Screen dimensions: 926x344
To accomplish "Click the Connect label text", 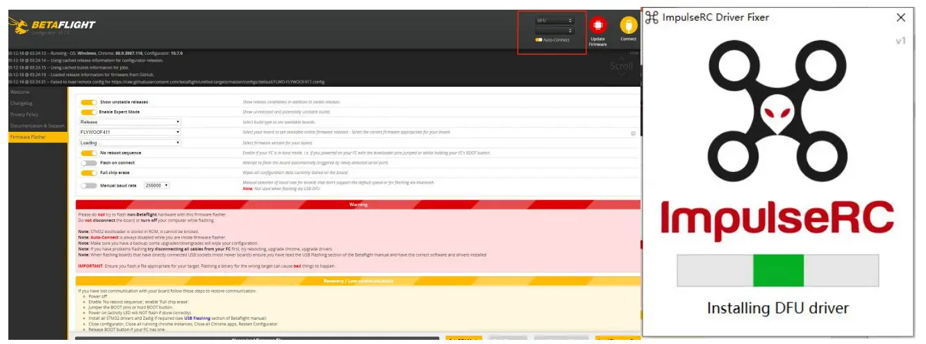I will coord(628,40).
